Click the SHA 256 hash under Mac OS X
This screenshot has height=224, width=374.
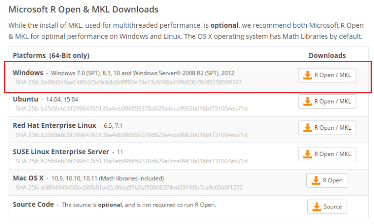tap(129, 187)
